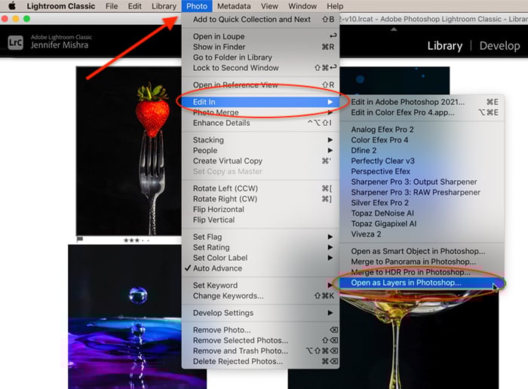Switch to the Develop module
Viewport: 528px width, 389px height.
(x=499, y=46)
